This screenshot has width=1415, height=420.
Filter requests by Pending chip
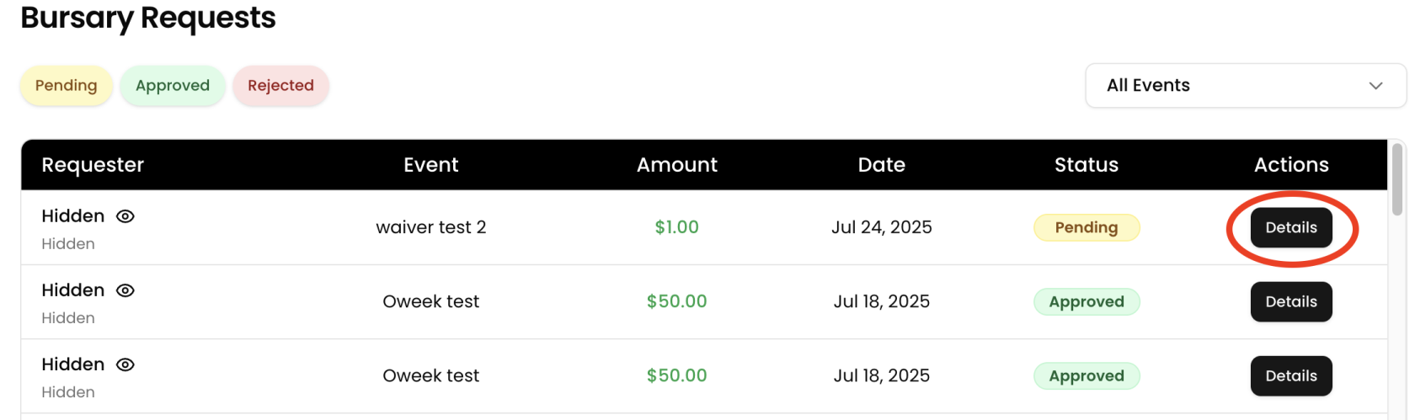(67, 86)
